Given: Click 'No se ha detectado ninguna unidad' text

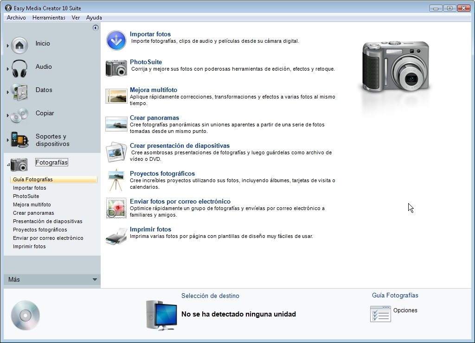Looking at the screenshot, I should [239, 314].
